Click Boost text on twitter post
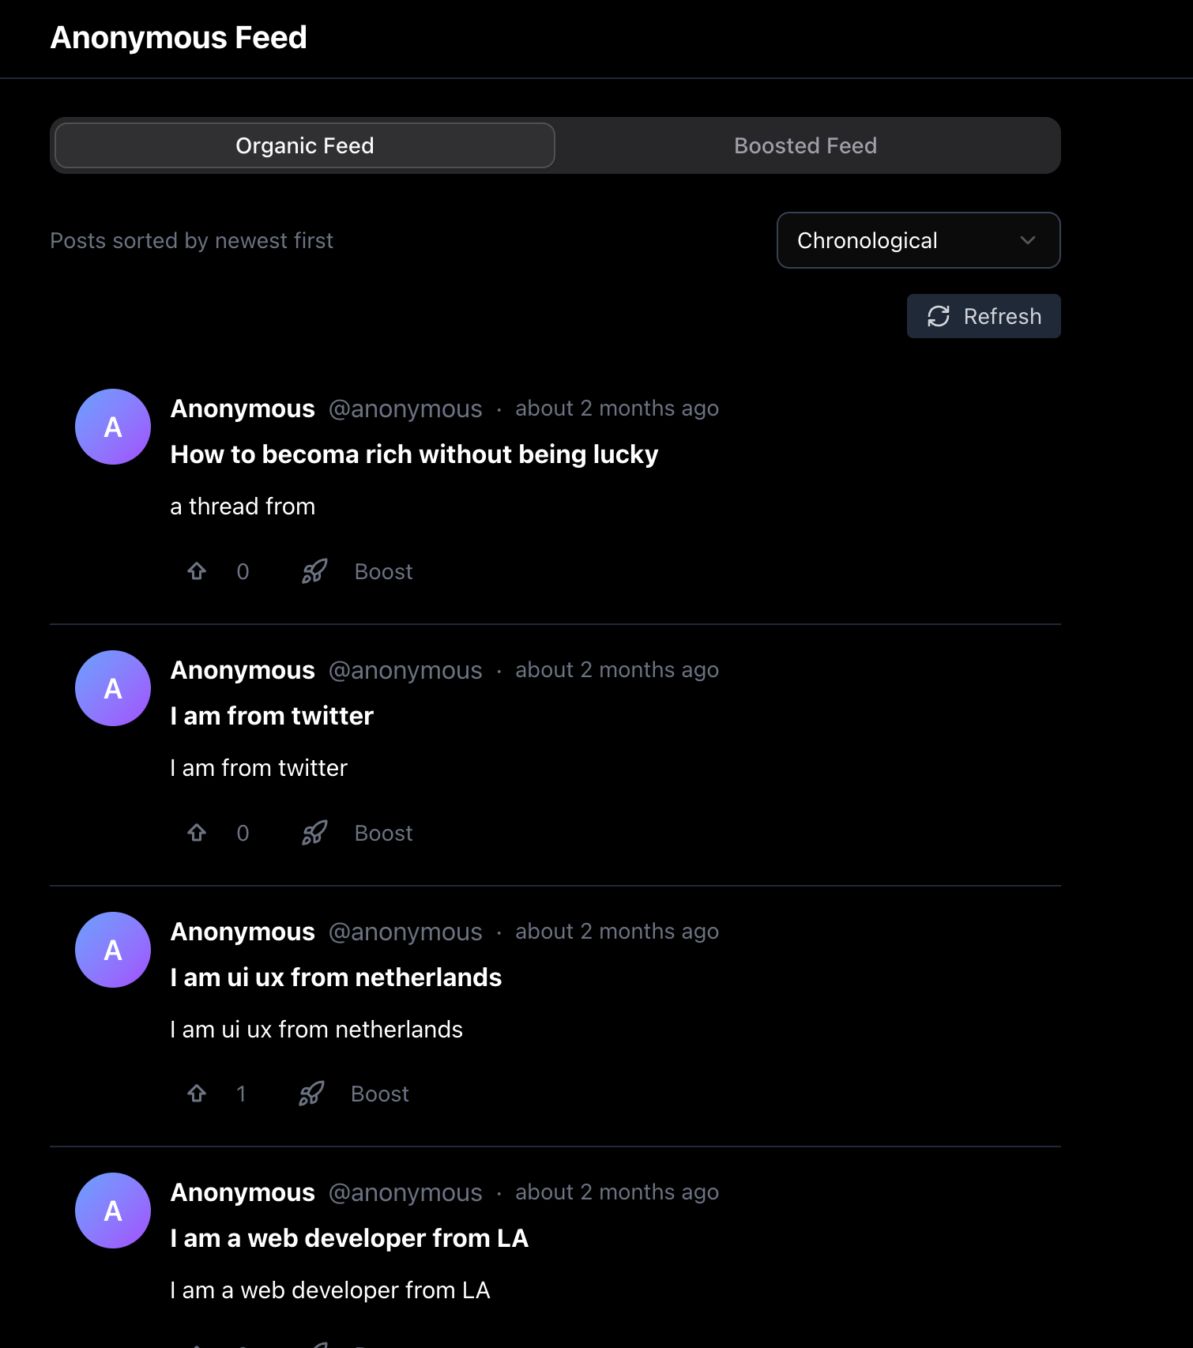The width and height of the screenshot is (1193, 1348). [x=383, y=833]
